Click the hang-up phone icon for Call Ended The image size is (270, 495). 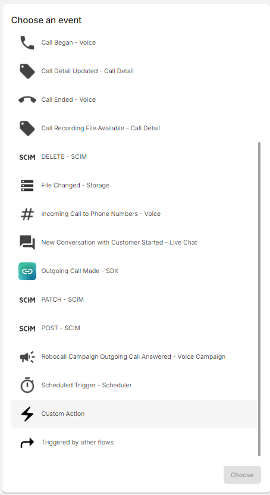pyautogui.click(x=27, y=100)
